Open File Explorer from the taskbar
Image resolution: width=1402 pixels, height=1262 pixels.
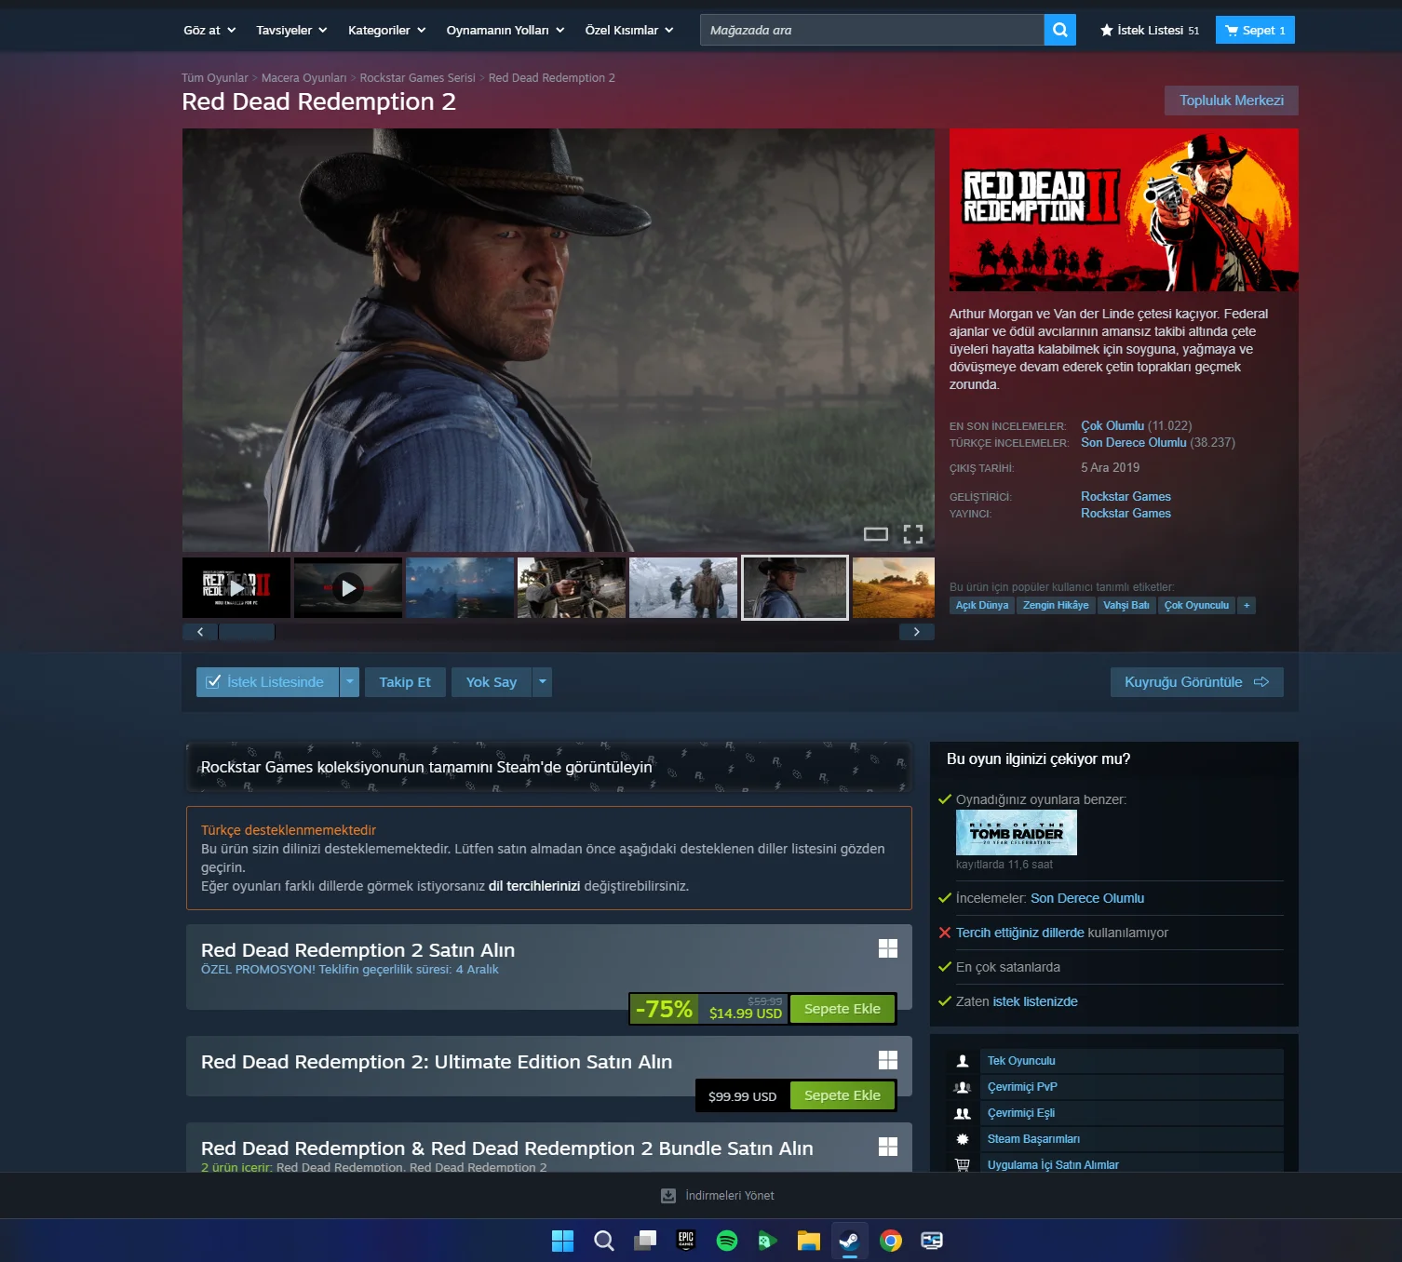click(x=809, y=1241)
